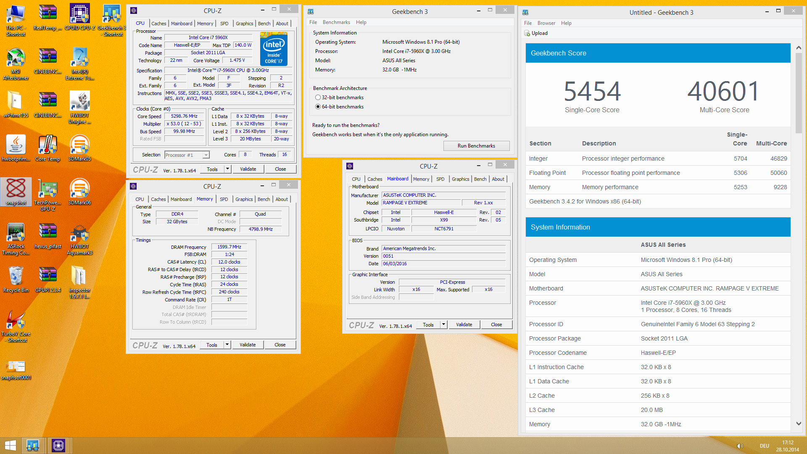The height and width of the screenshot is (454, 807).
Task: Open the GPUPI 2.3.4 desktop icon
Action: tap(47, 280)
